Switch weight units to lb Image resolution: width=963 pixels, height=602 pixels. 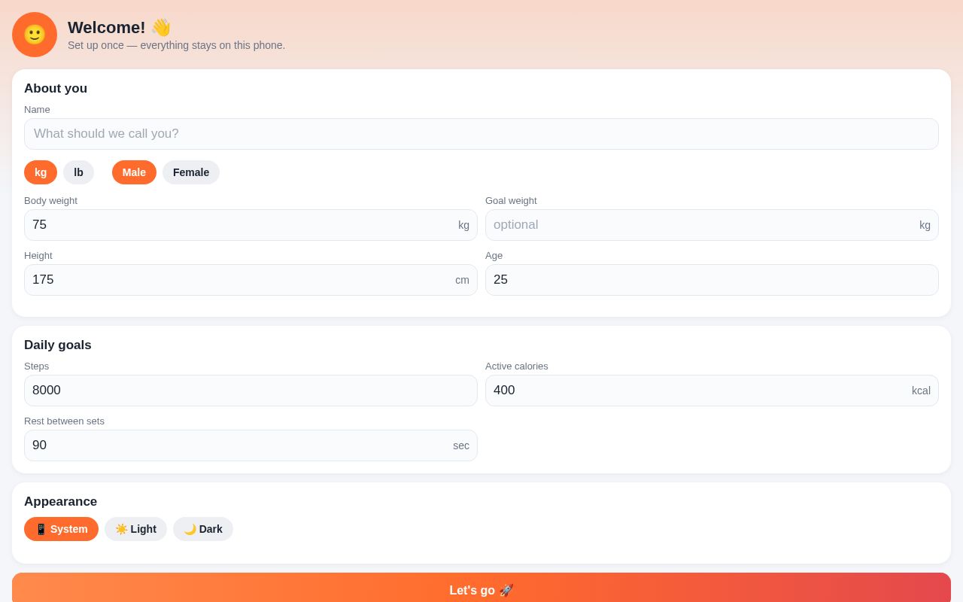point(78,172)
